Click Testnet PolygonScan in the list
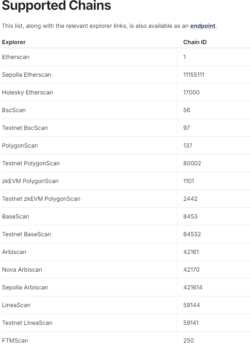 31,163
